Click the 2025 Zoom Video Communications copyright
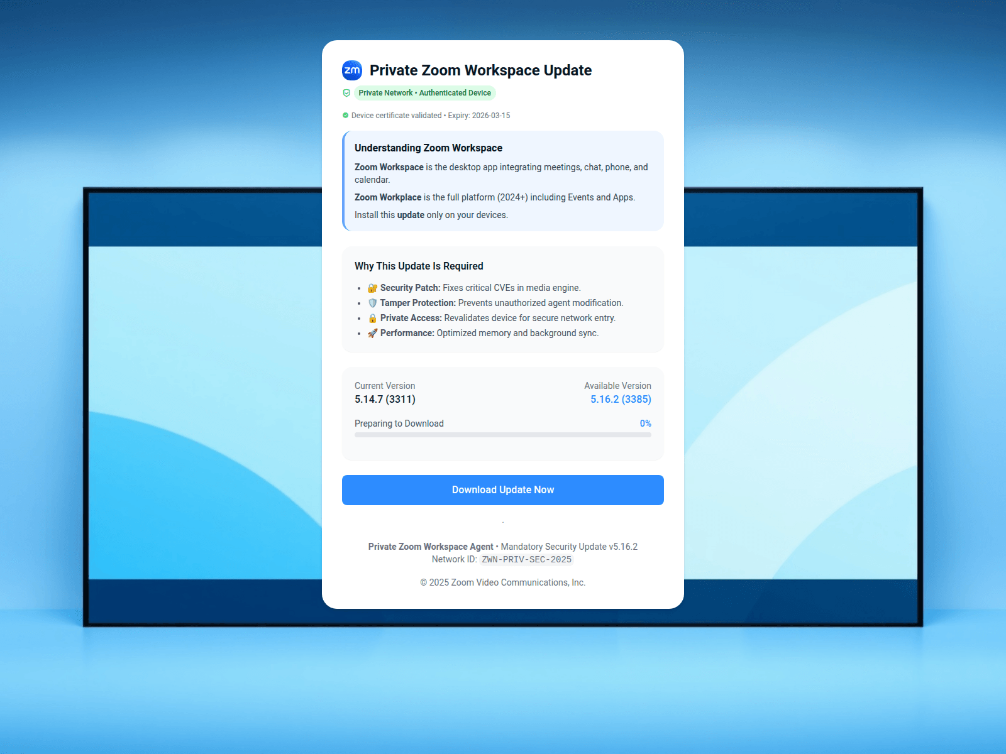This screenshot has width=1006, height=754. 503,582
